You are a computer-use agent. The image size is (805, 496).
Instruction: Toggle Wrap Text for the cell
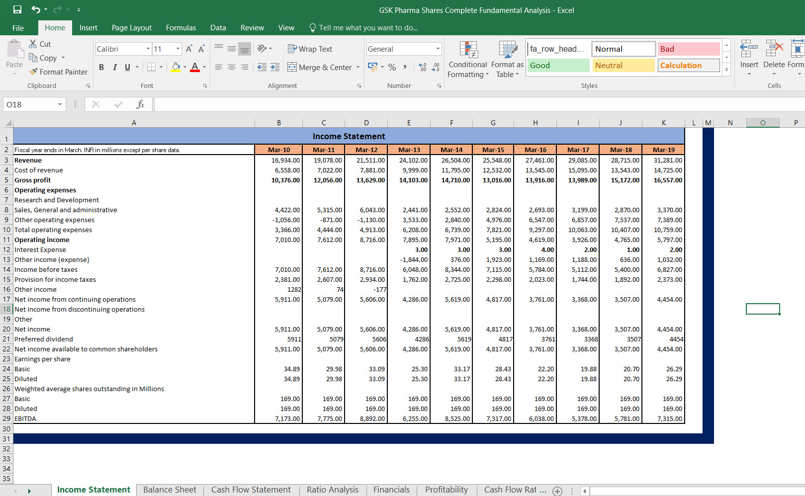(x=310, y=49)
